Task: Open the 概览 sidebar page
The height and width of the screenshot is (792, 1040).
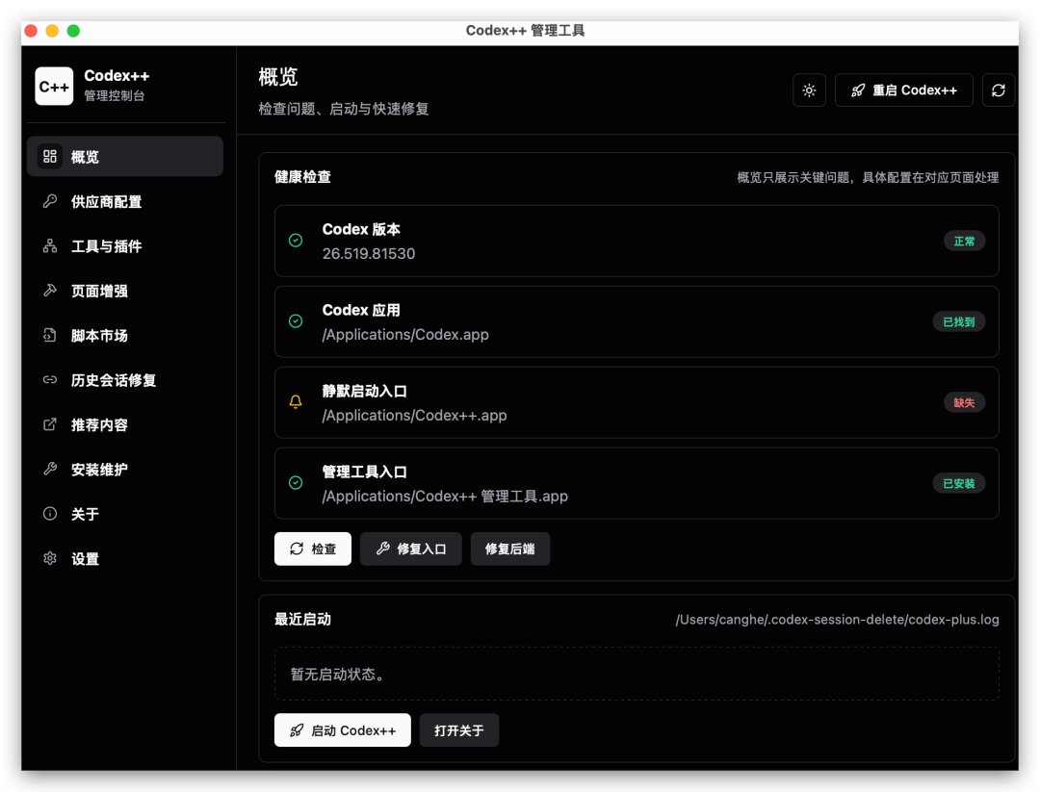Action: click(x=124, y=157)
